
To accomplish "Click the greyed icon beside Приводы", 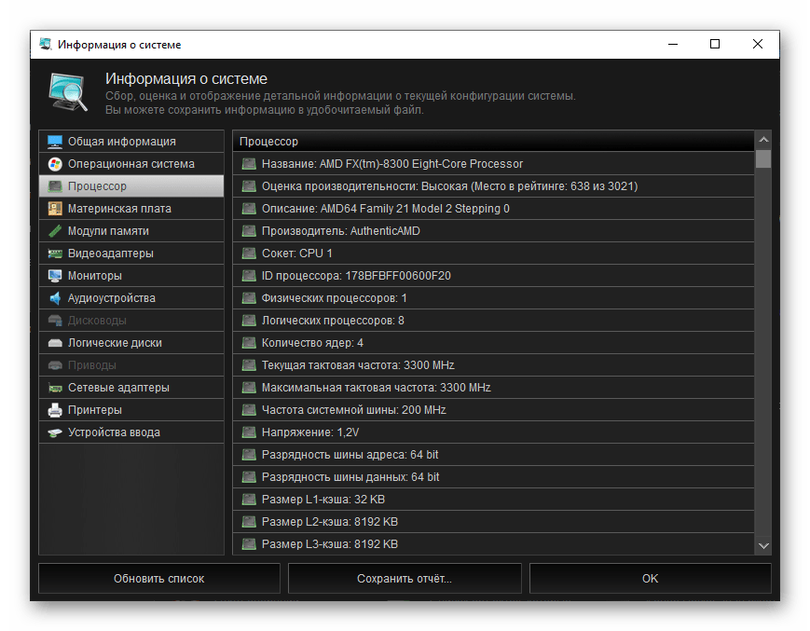I will tap(55, 365).
